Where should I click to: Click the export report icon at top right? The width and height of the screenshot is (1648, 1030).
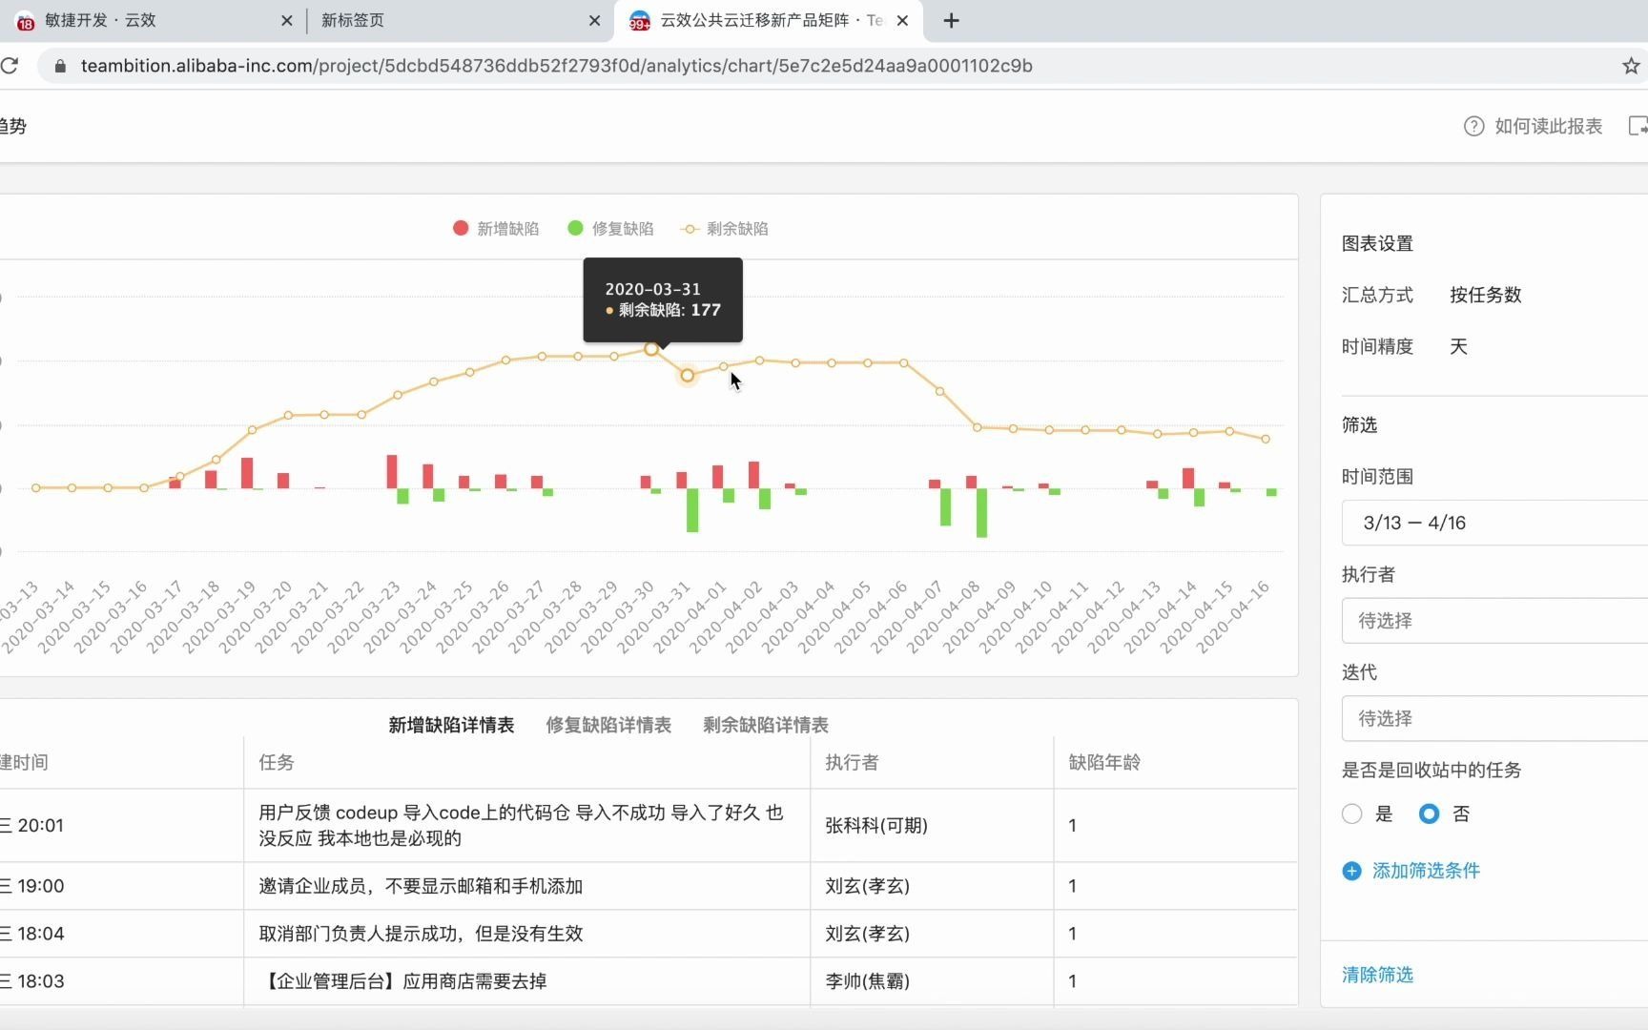point(1639,125)
